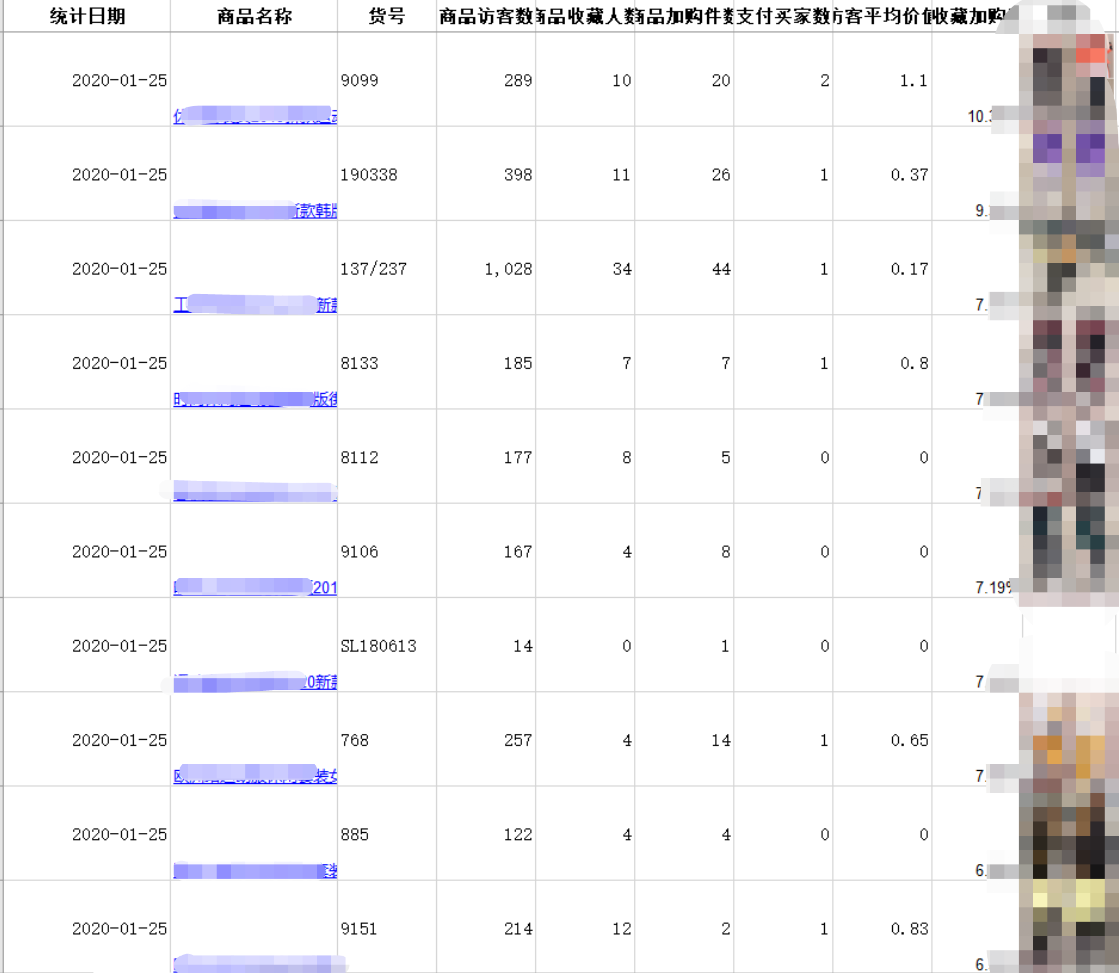Select add-to-cart count 26 in row 190338
1119x973 pixels.
tap(684, 174)
